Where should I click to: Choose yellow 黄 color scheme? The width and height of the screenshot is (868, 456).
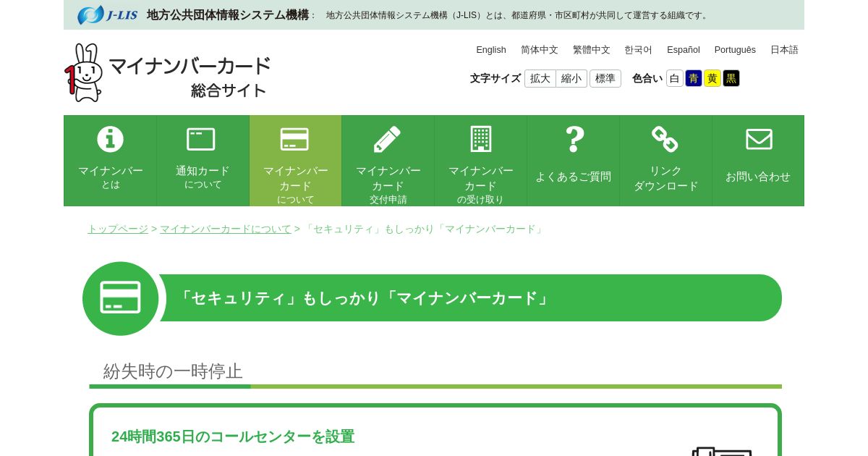pos(712,78)
